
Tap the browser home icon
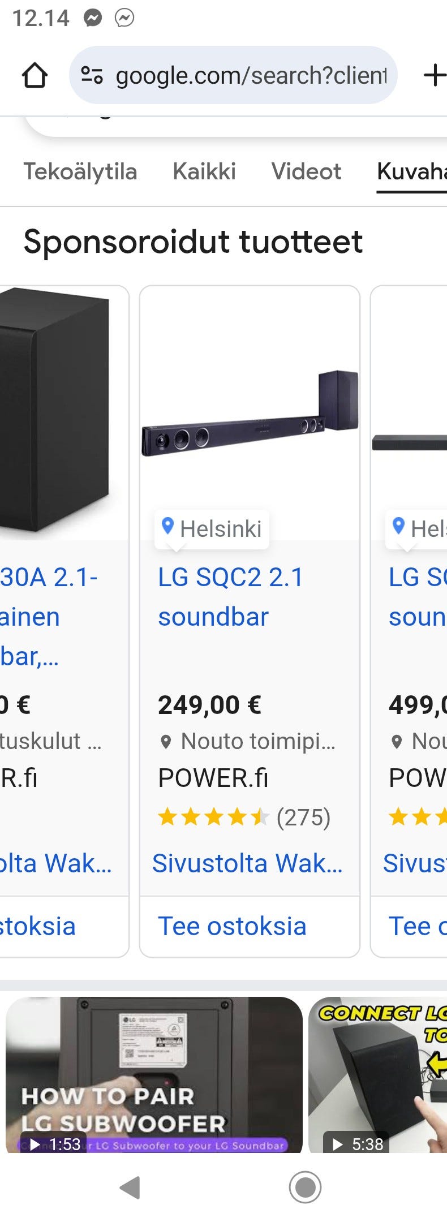coord(35,75)
